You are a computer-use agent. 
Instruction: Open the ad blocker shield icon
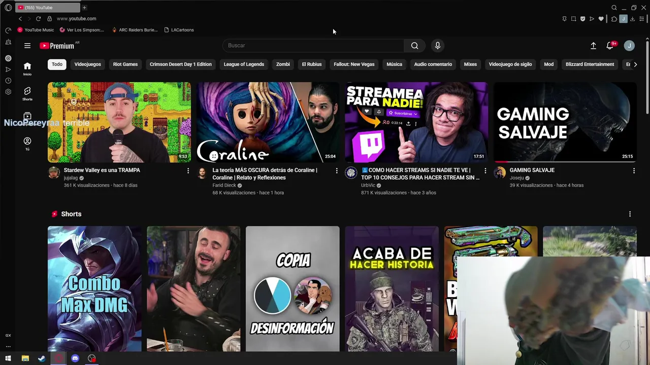(x=582, y=19)
